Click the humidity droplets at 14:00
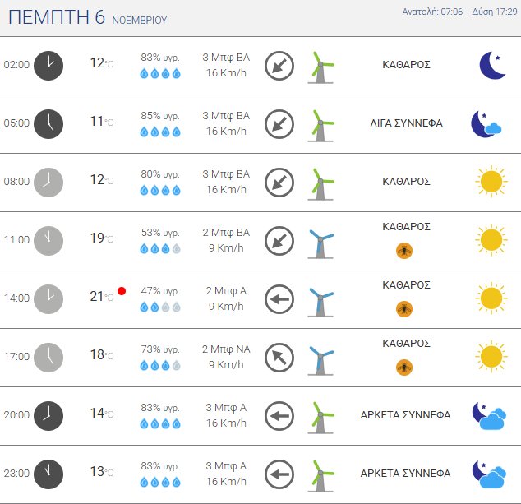Screen dimensions: 521x504 [160, 307]
